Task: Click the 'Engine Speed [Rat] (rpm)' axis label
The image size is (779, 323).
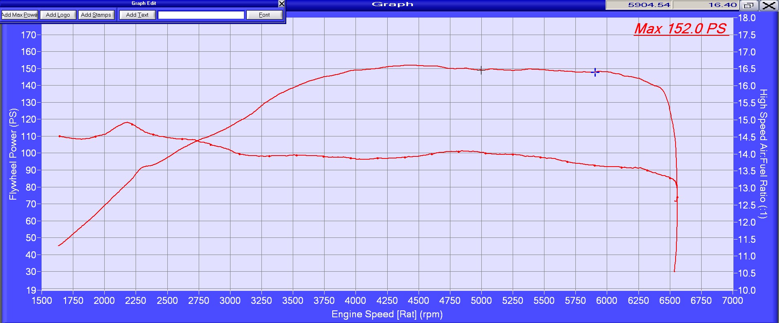Action: [387, 314]
